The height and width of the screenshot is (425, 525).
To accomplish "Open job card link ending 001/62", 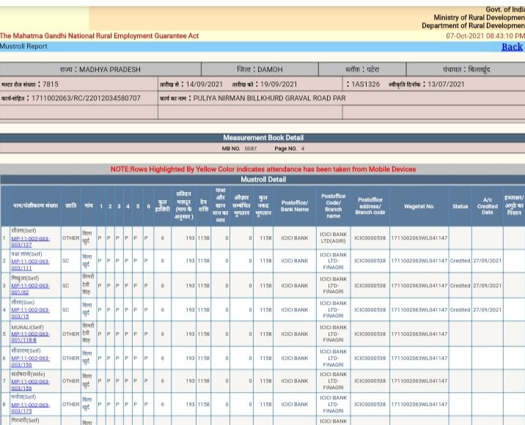I will click(30, 289).
